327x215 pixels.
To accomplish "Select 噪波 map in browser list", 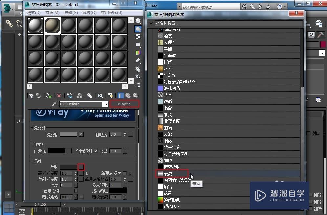I will point(229,36).
